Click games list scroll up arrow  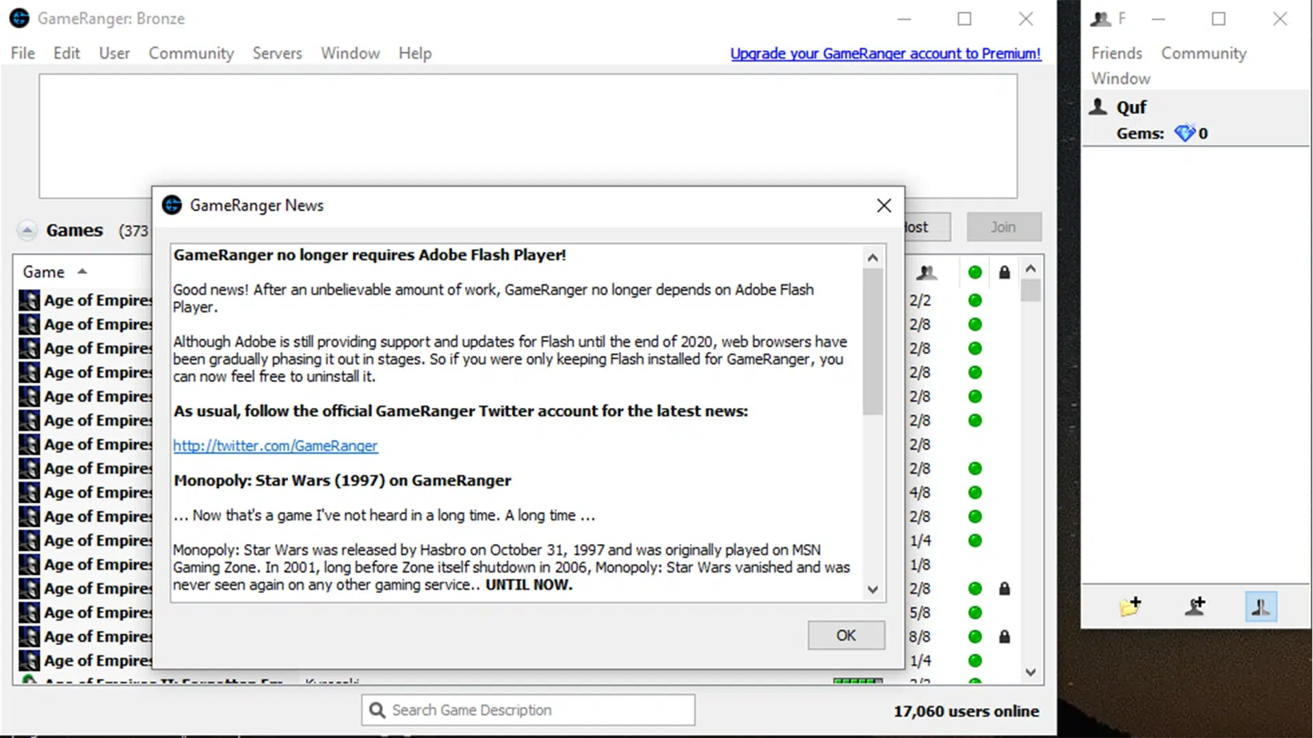(1031, 269)
